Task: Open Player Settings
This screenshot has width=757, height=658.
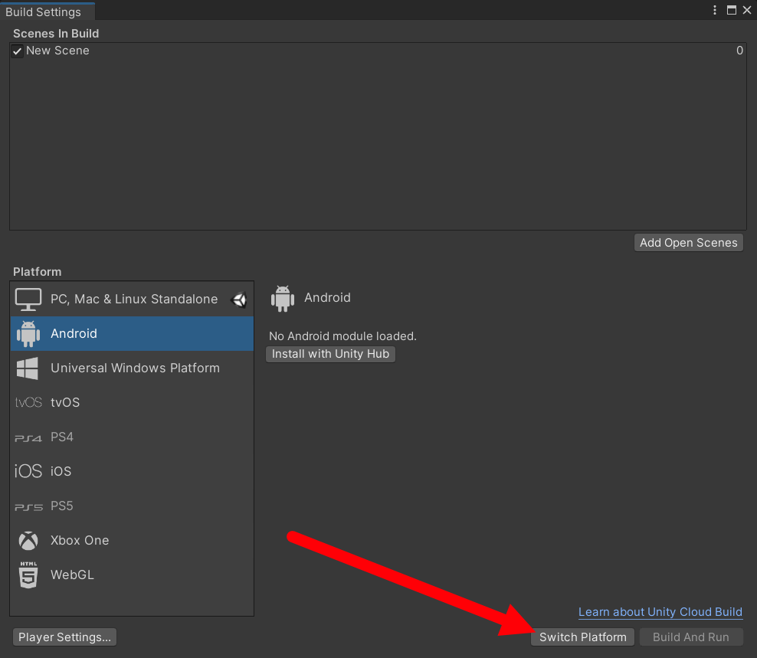Action: [64, 637]
